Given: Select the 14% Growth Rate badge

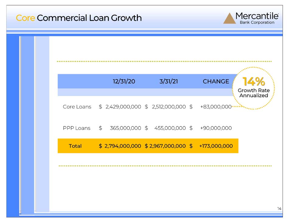Looking at the screenshot, I should [x=254, y=88].
